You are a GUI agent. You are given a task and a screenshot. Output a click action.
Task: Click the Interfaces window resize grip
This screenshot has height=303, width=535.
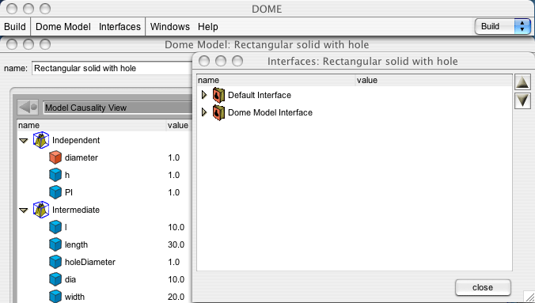tap(529, 297)
